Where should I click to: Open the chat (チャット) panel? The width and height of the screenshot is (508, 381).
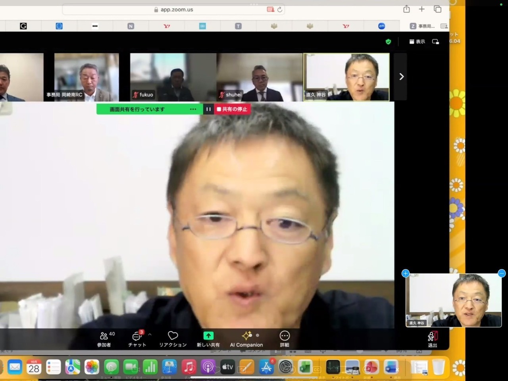pyautogui.click(x=137, y=339)
